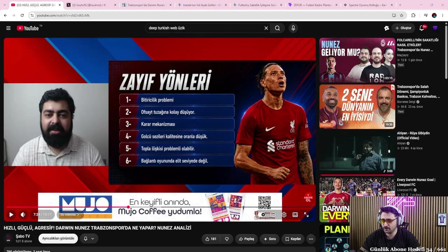Open the tab search dropdown arrow
Screen dimensions: 448x252
coord(4,5)
